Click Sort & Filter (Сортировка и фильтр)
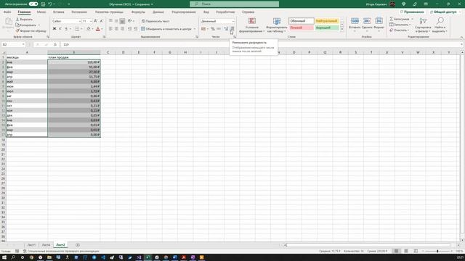Viewport: 465px width, 261px height. [x=423, y=25]
